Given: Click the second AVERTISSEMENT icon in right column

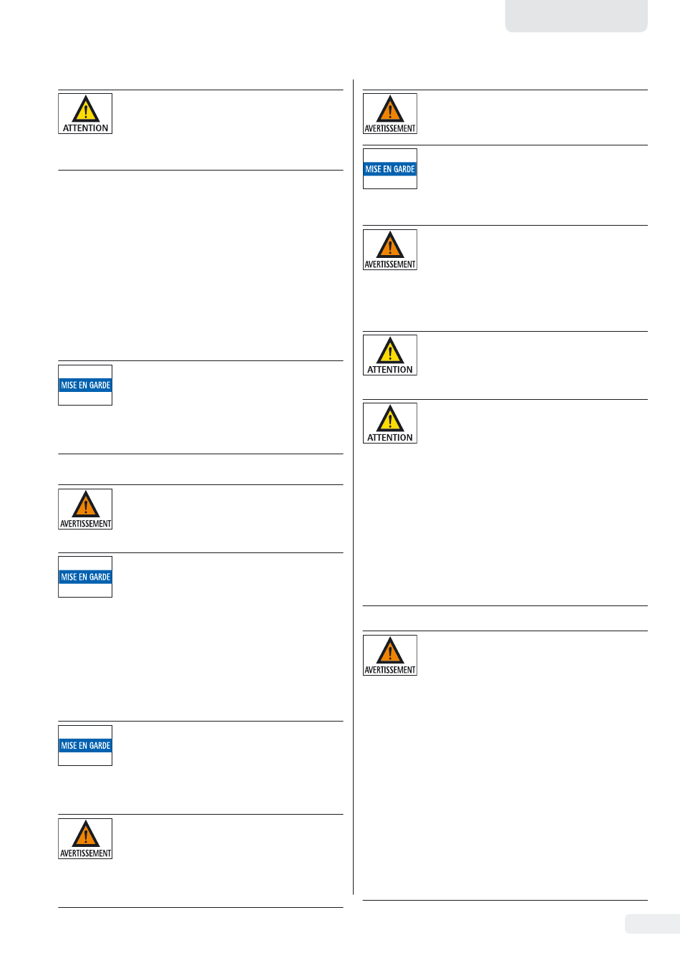Looking at the screenshot, I should pos(390,250).
